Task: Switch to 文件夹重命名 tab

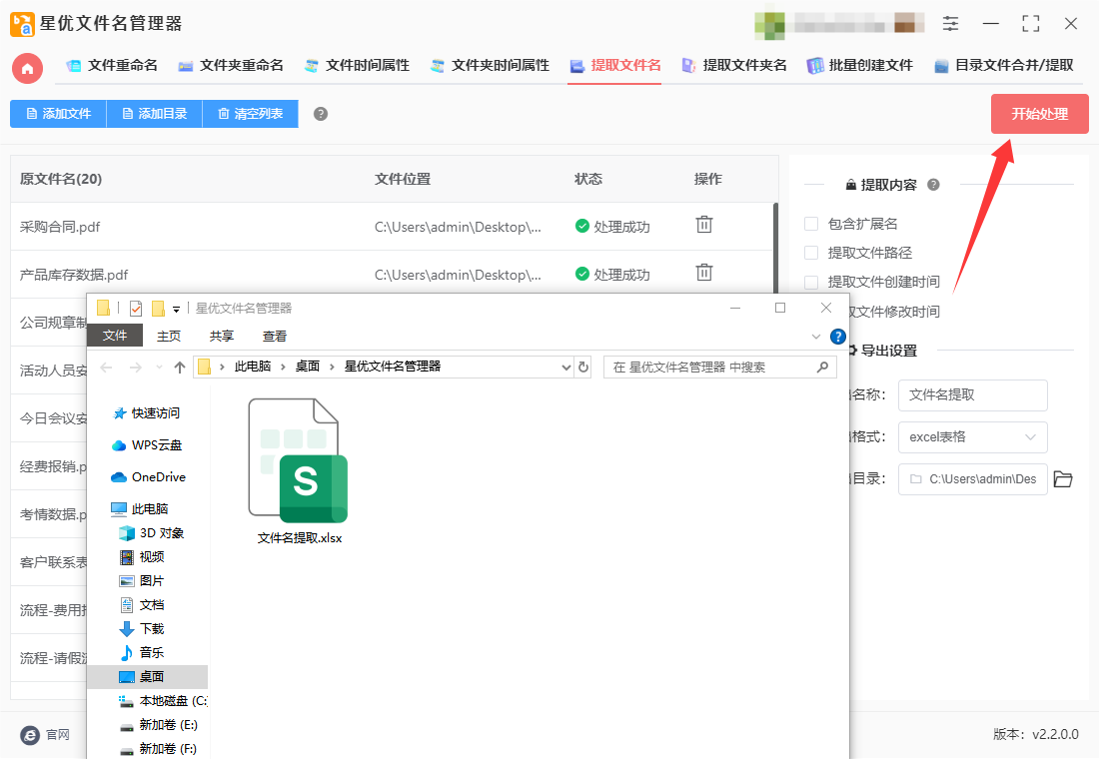Action: click(x=231, y=65)
